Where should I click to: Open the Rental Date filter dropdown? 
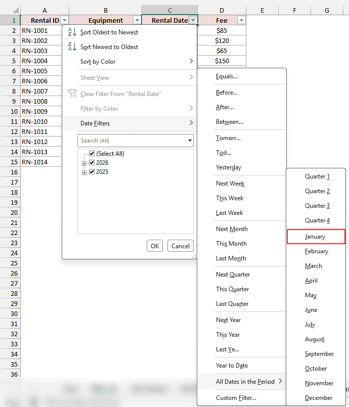pos(193,20)
